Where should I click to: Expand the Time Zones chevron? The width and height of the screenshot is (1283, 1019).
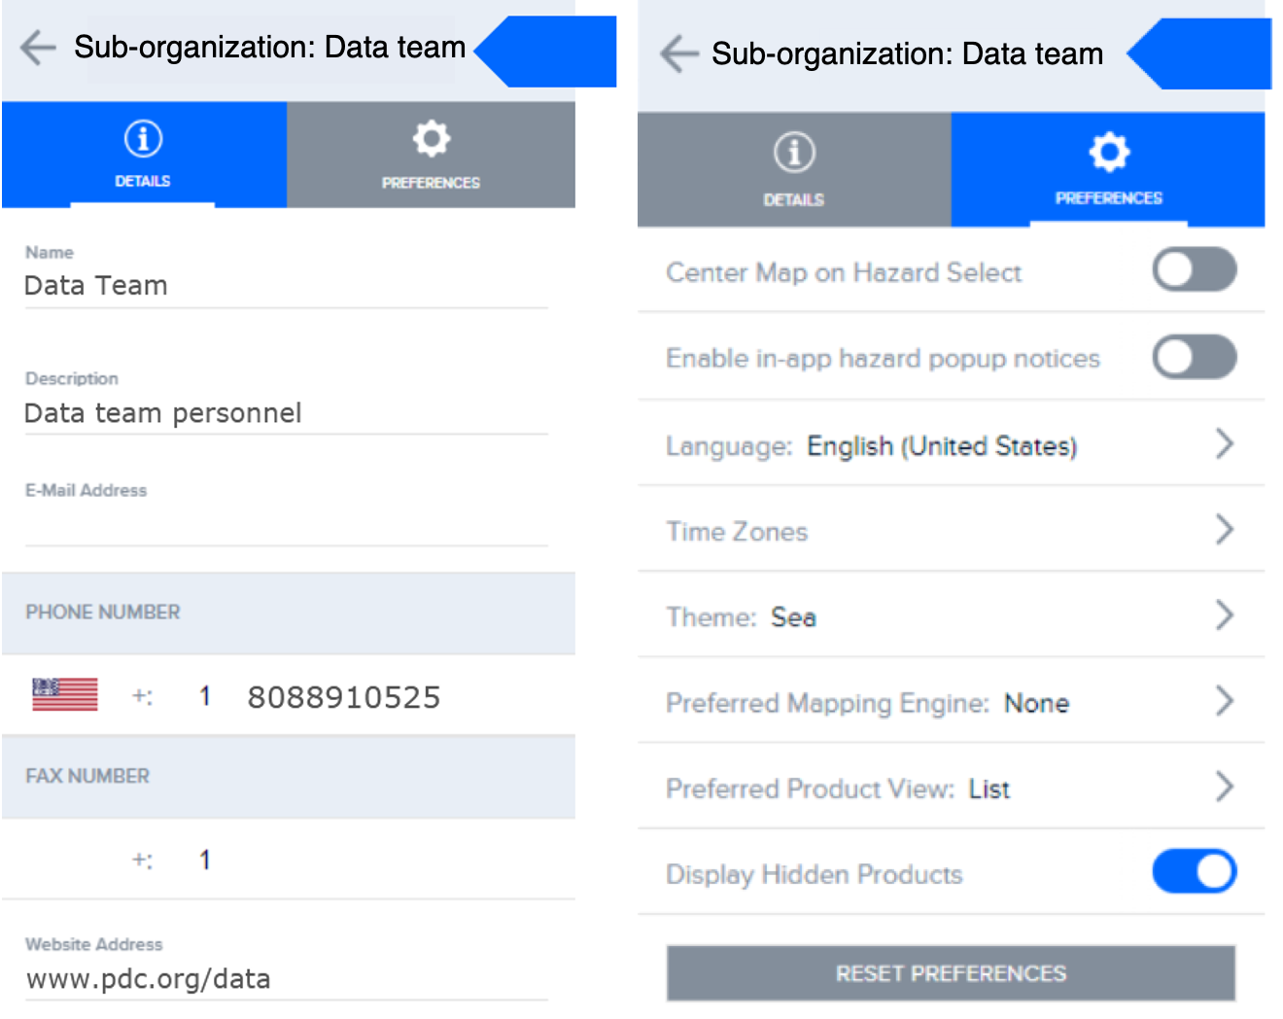tap(1224, 530)
